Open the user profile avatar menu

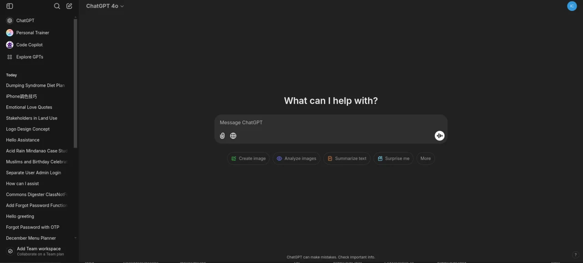click(572, 6)
